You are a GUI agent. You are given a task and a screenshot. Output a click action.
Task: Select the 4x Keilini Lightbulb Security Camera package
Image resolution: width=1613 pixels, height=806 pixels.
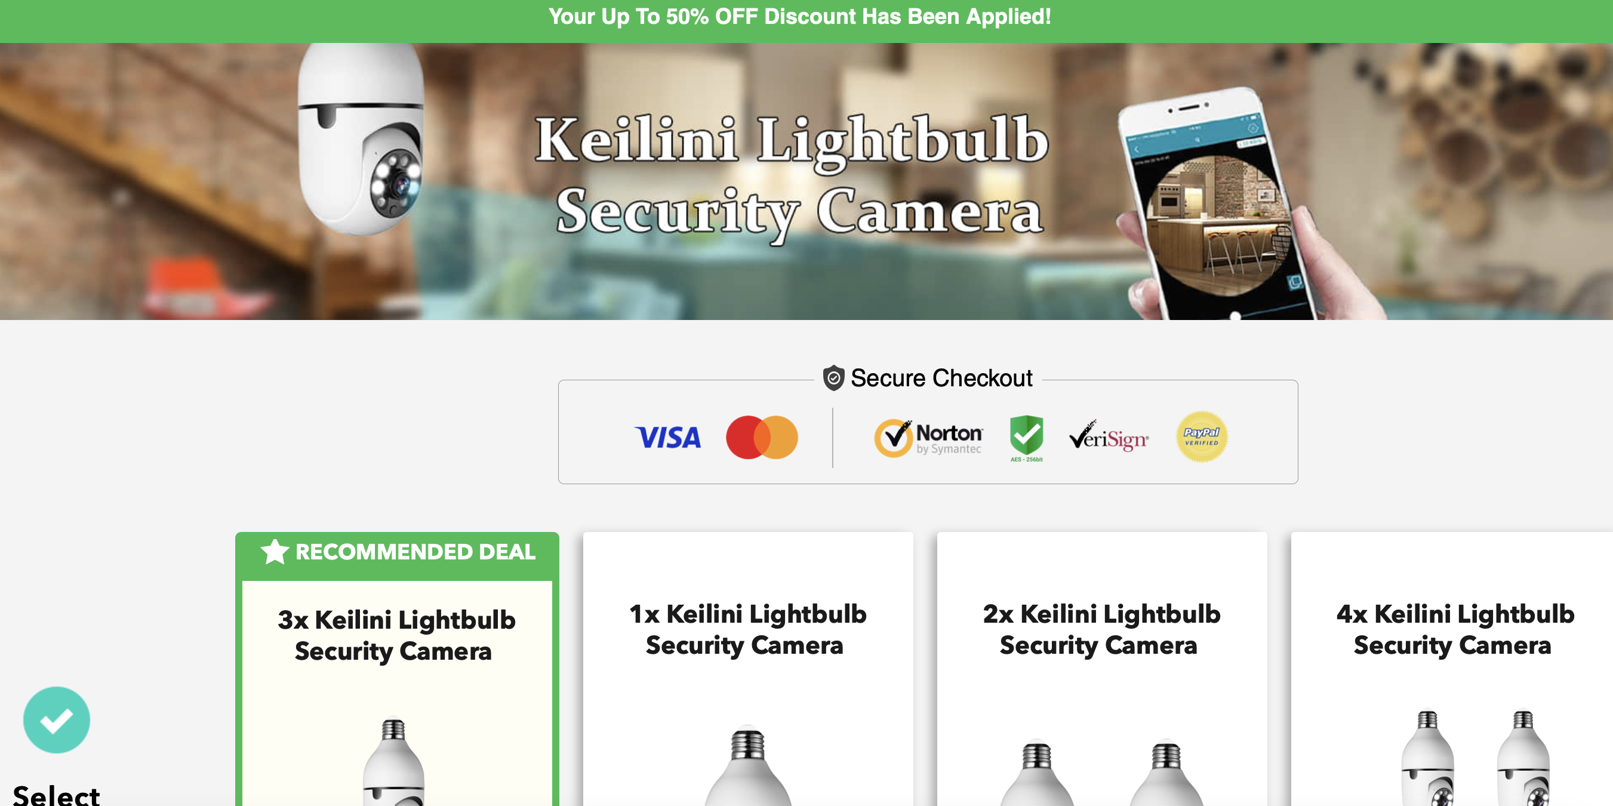pyautogui.click(x=1452, y=669)
